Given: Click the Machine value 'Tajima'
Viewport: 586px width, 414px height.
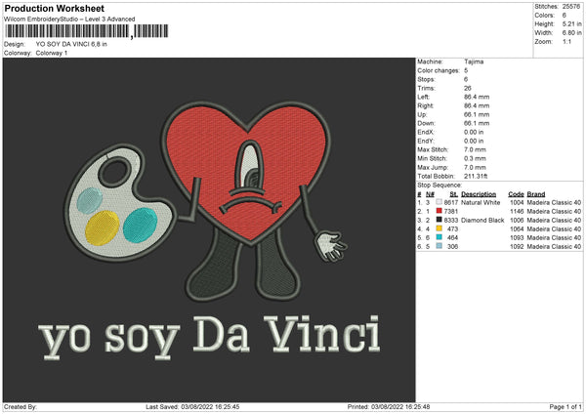Looking at the screenshot, I should click(474, 62).
